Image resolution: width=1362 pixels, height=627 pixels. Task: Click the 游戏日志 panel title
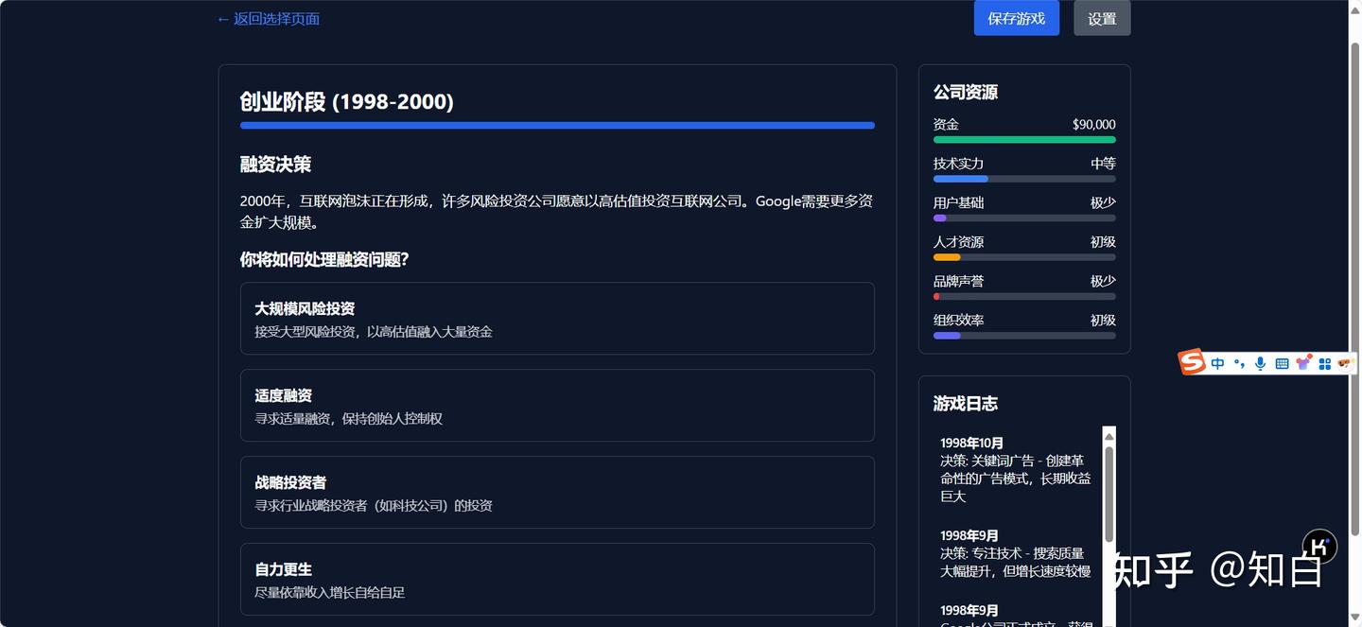966,404
